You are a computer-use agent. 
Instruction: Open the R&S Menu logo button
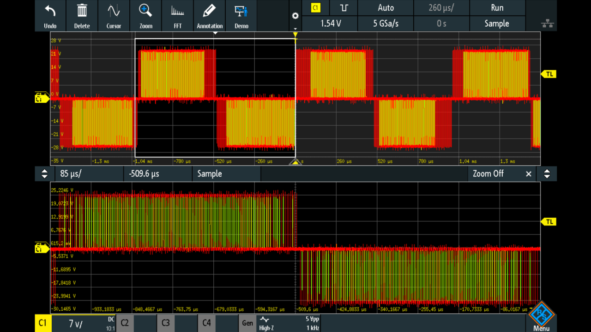[541, 317]
